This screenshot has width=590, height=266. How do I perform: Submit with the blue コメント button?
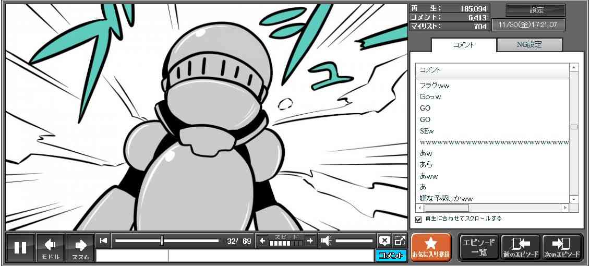(391, 256)
